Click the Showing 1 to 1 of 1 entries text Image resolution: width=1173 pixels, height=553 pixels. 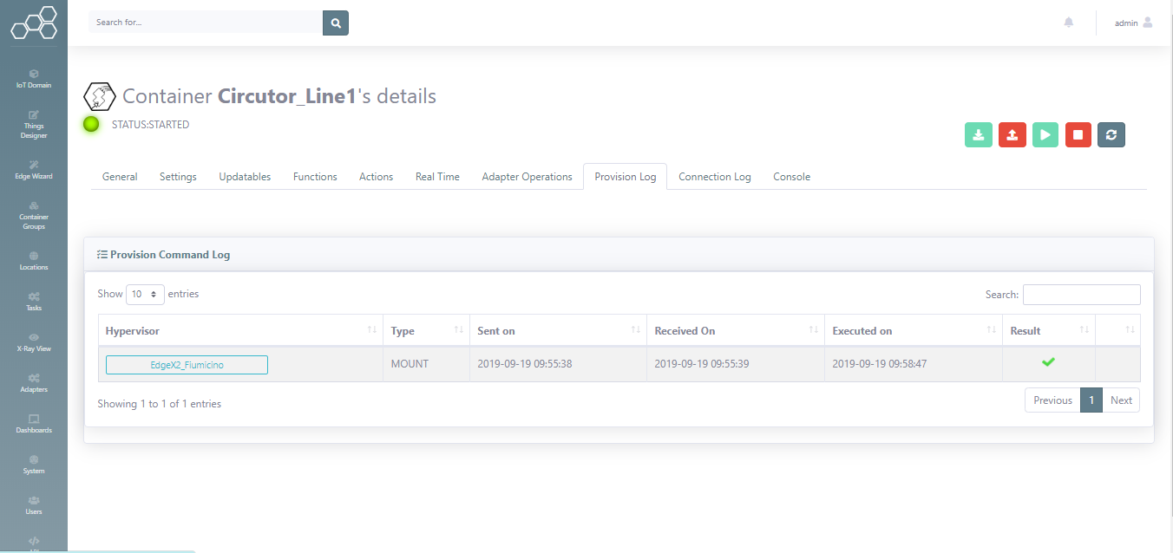click(x=160, y=404)
